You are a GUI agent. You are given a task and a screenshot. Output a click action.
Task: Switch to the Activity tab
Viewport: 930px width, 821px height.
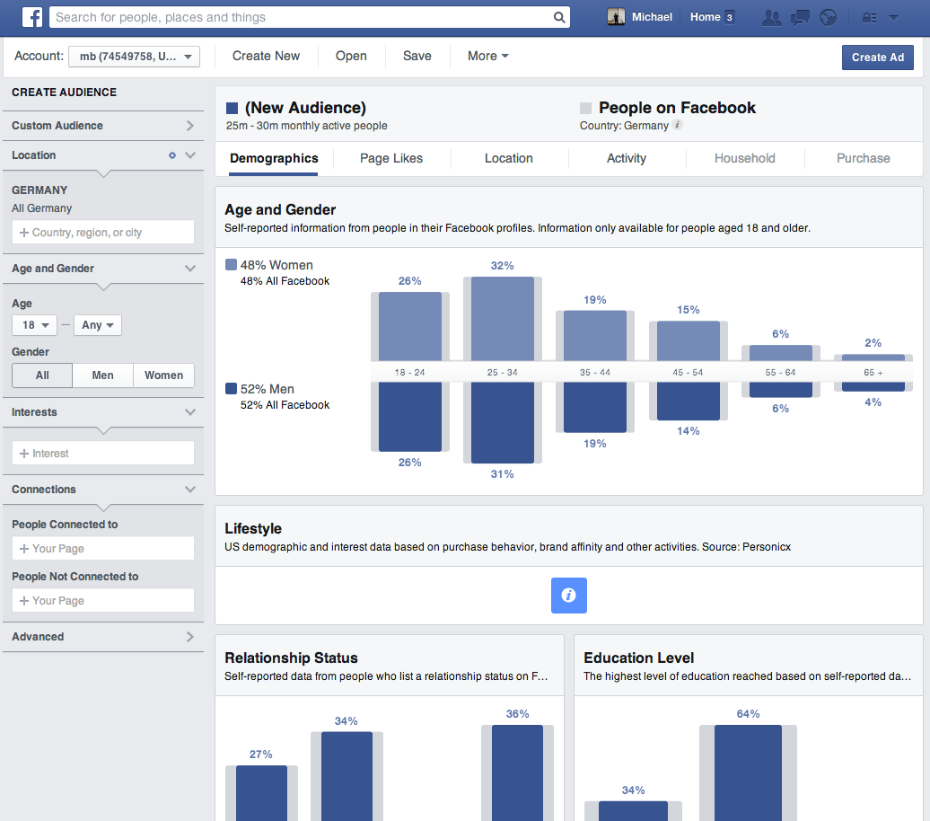coord(627,158)
